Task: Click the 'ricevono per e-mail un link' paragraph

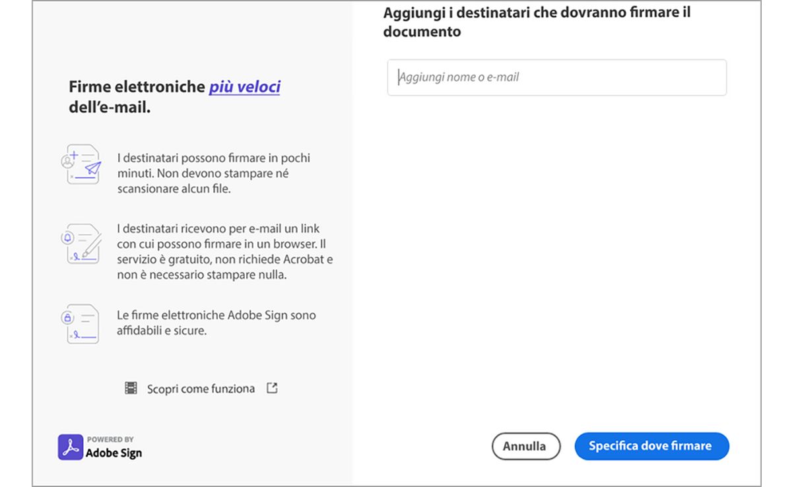Action: coord(224,251)
